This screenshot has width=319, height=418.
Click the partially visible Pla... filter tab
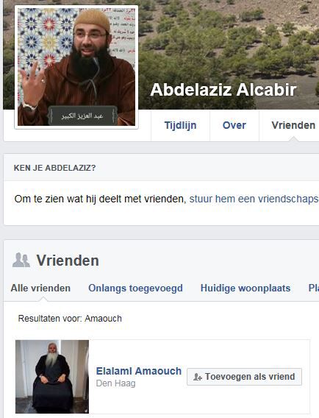[313, 288]
